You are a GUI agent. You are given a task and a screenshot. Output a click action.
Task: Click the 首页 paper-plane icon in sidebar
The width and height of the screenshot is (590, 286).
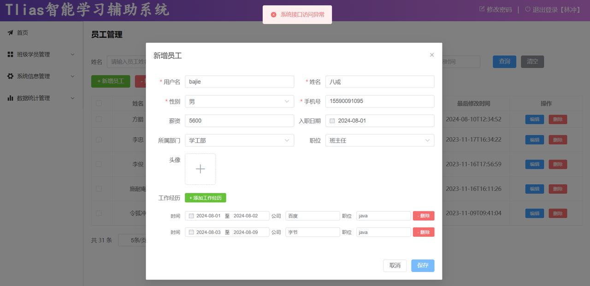coord(10,33)
